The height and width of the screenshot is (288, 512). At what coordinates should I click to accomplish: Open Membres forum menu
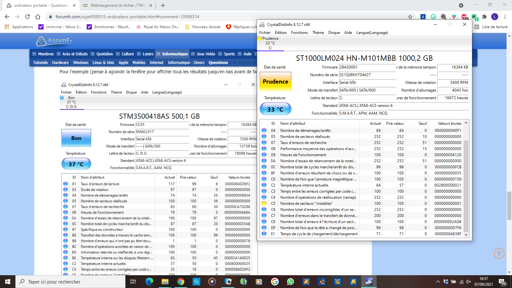coord(43,54)
